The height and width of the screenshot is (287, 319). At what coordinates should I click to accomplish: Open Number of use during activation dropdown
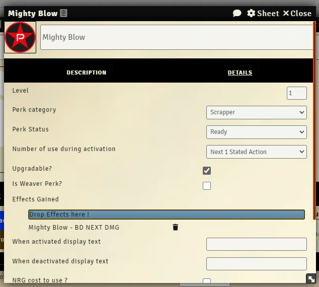(x=256, y=152)
